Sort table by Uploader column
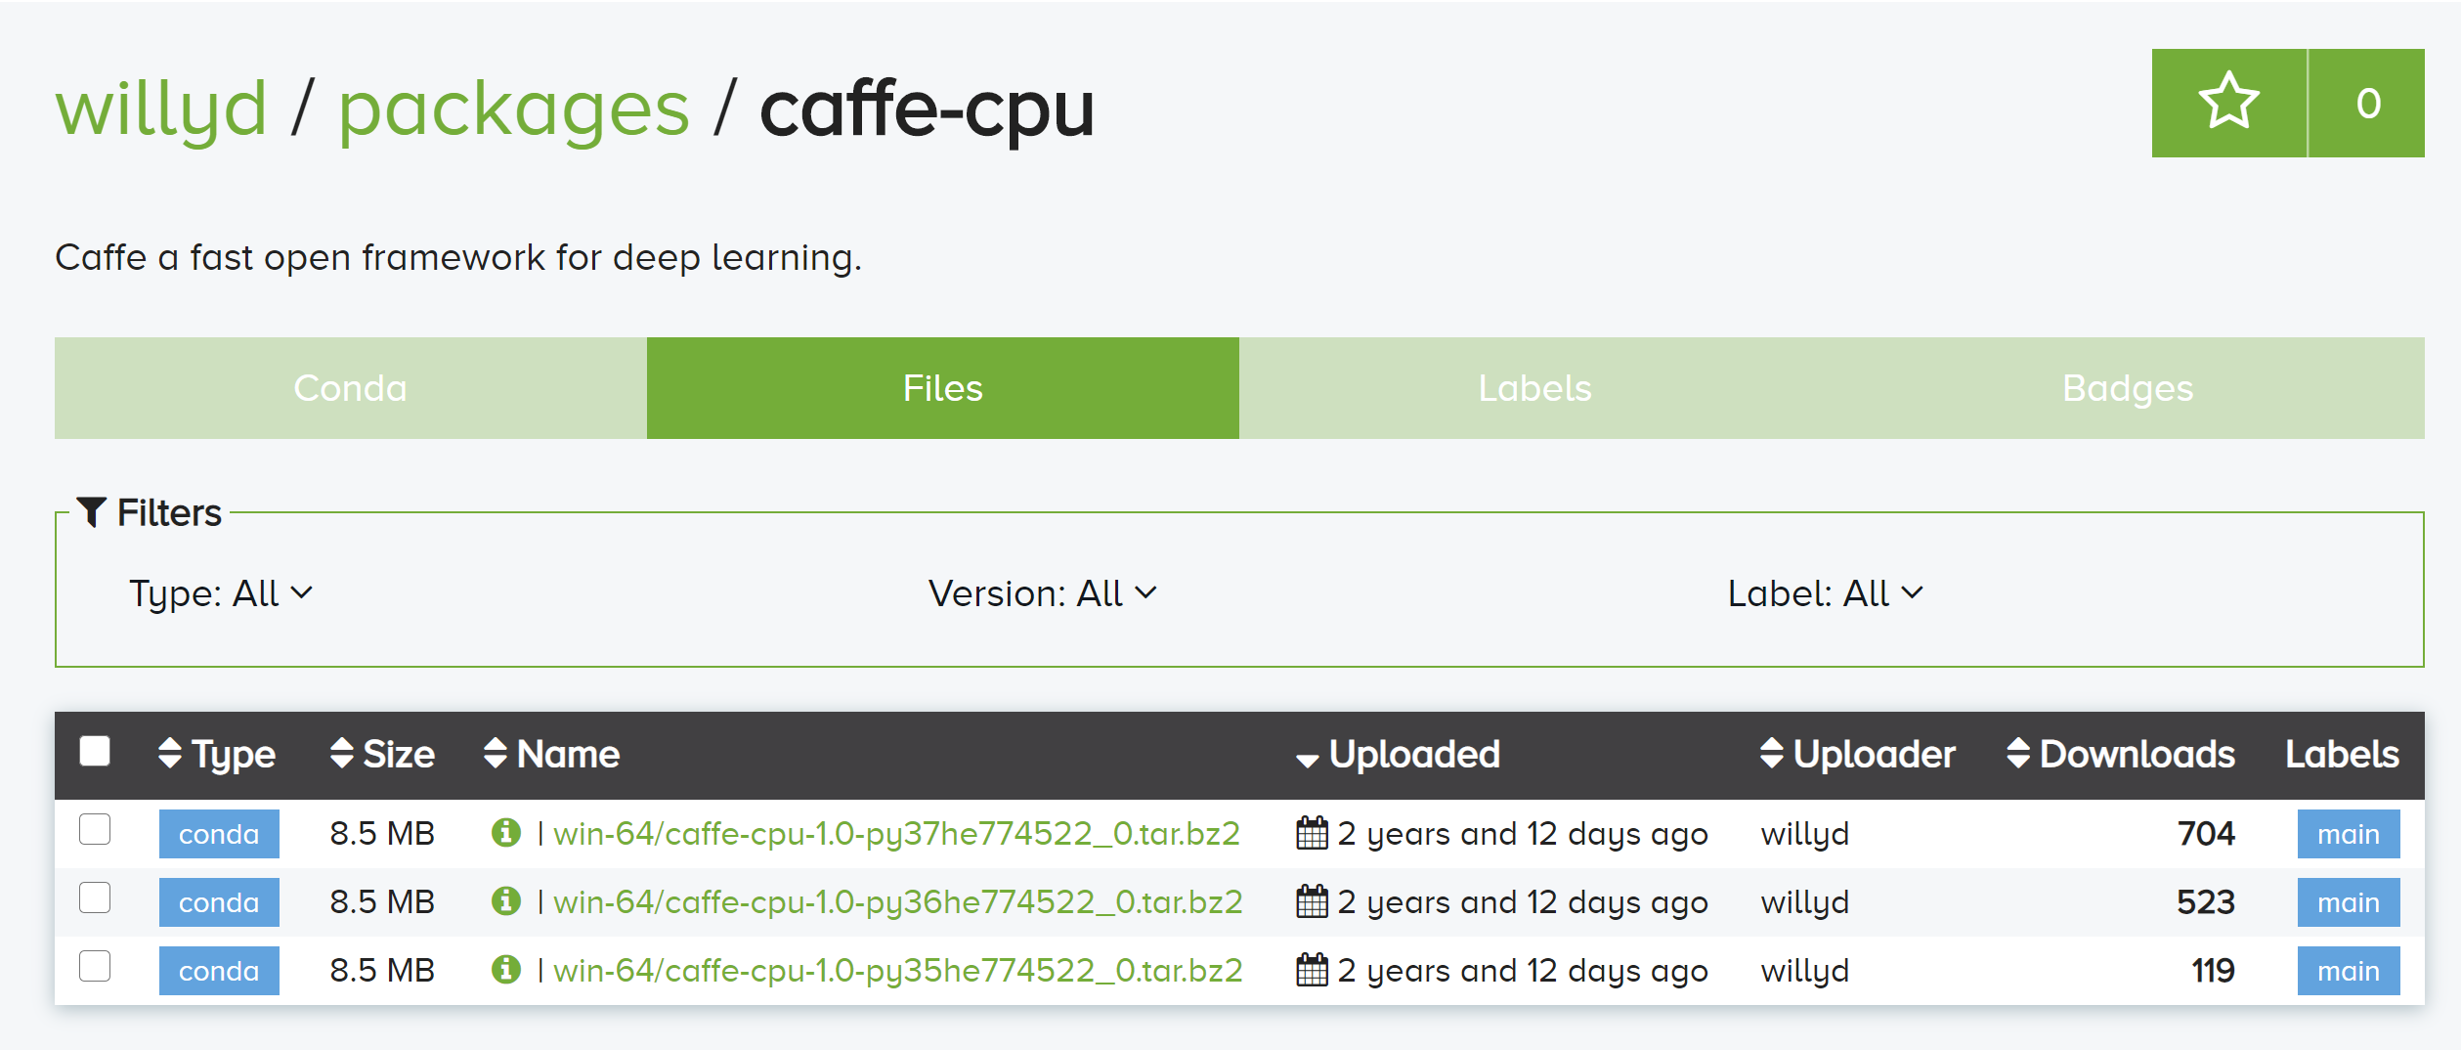Screen dimensions: 2461x1050 click(1858, 754)
